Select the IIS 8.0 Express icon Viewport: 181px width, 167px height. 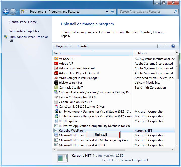56,121
